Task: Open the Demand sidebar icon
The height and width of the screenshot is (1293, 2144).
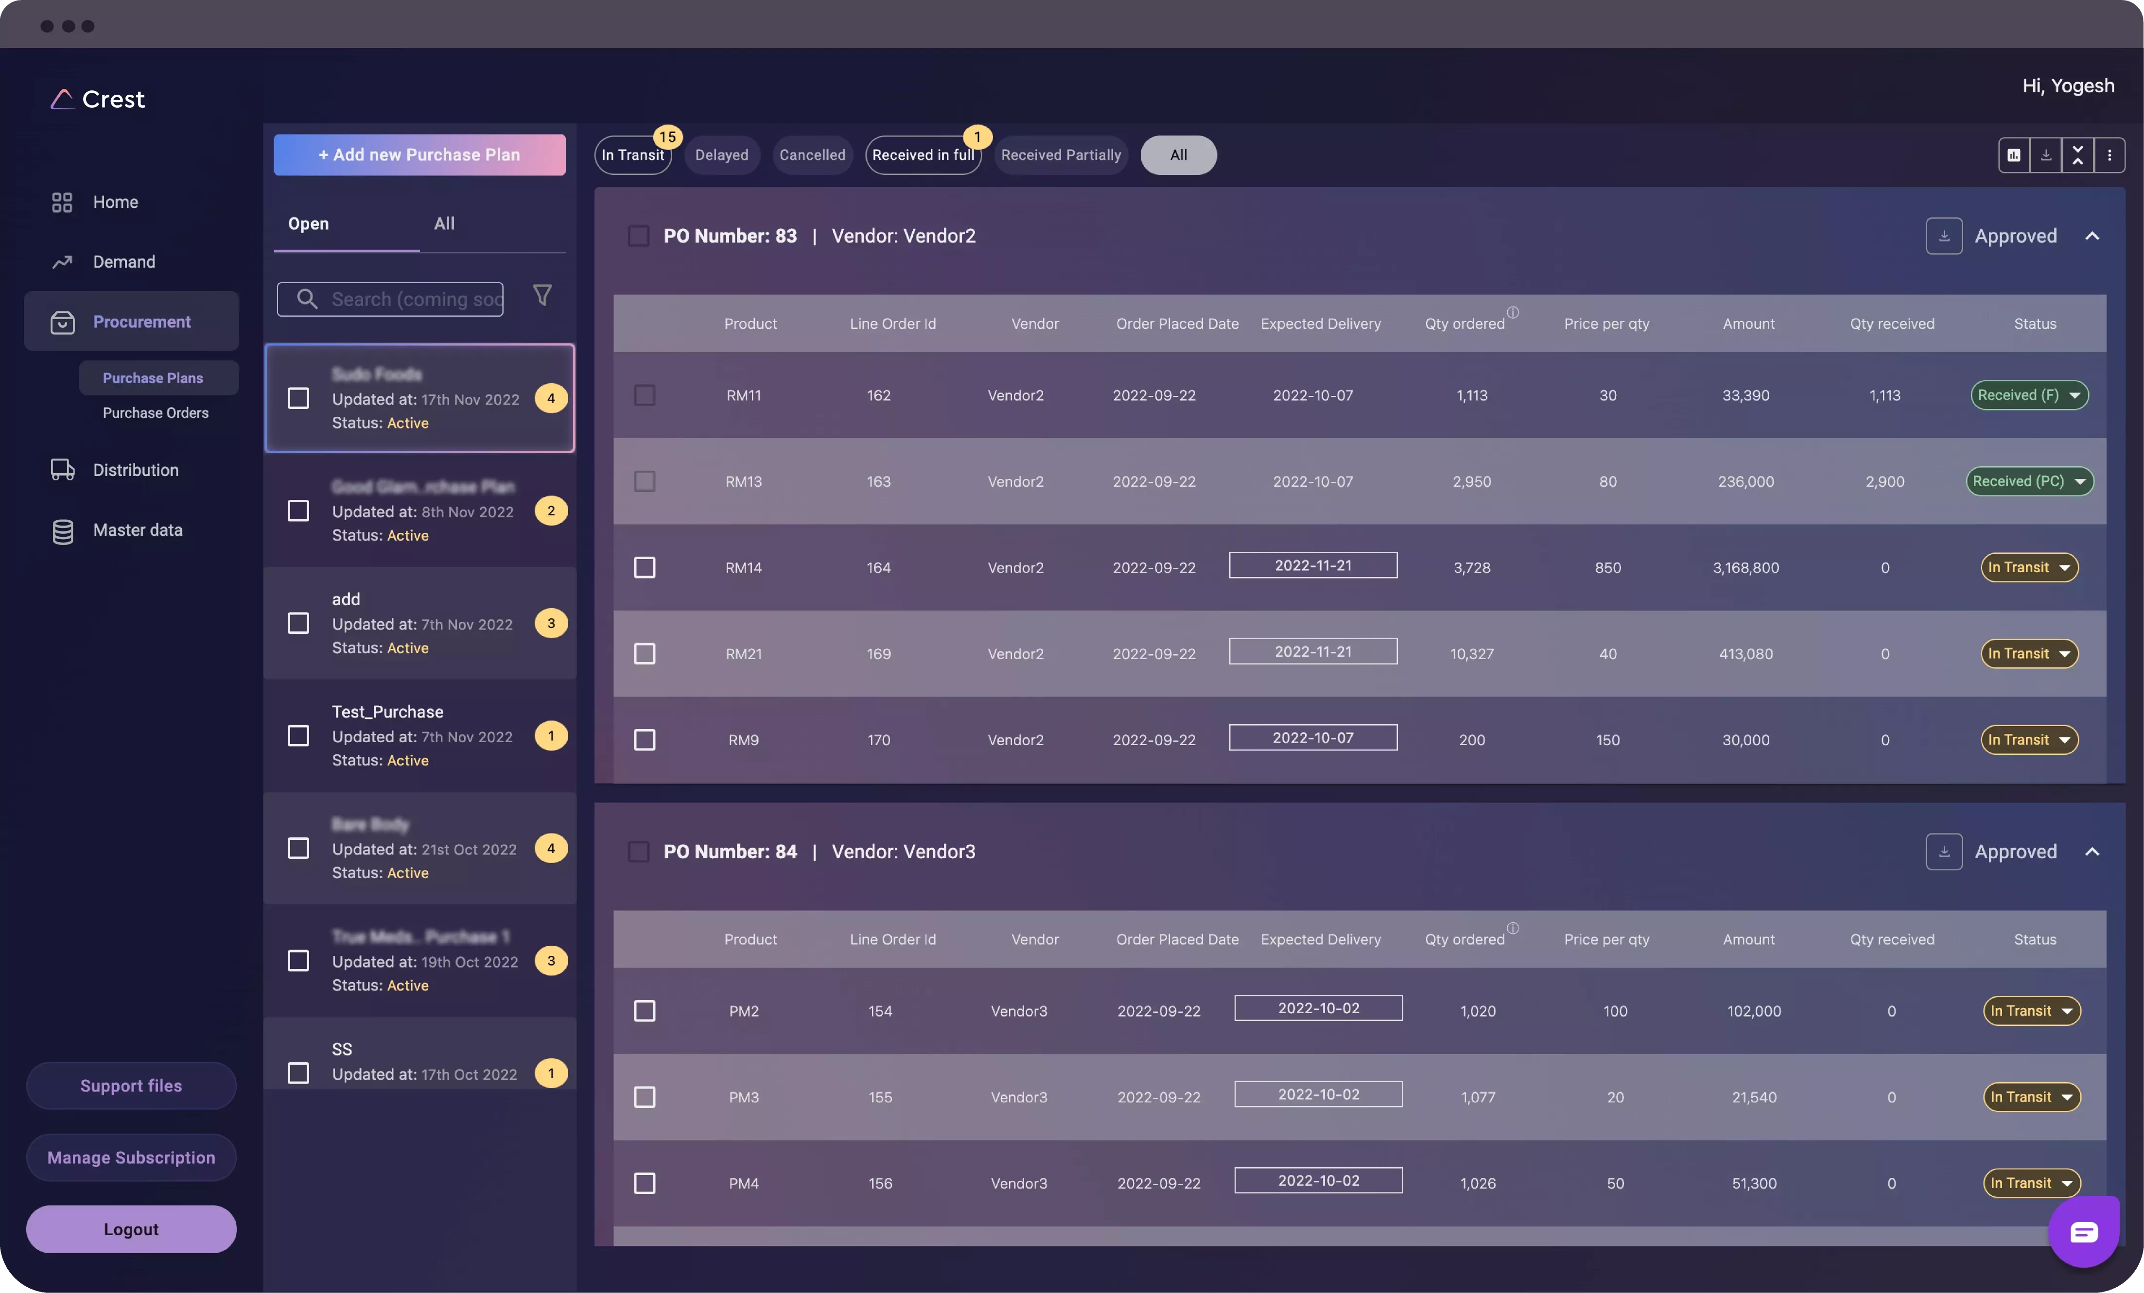Action: coord(62,261)
